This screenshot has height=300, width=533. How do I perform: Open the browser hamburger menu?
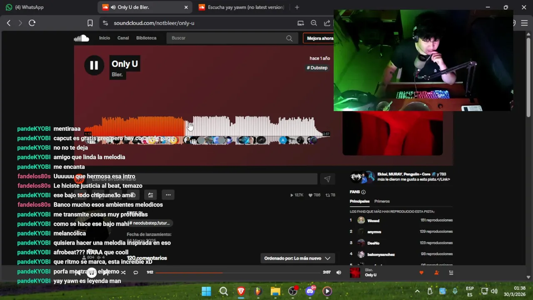point(524,23)
